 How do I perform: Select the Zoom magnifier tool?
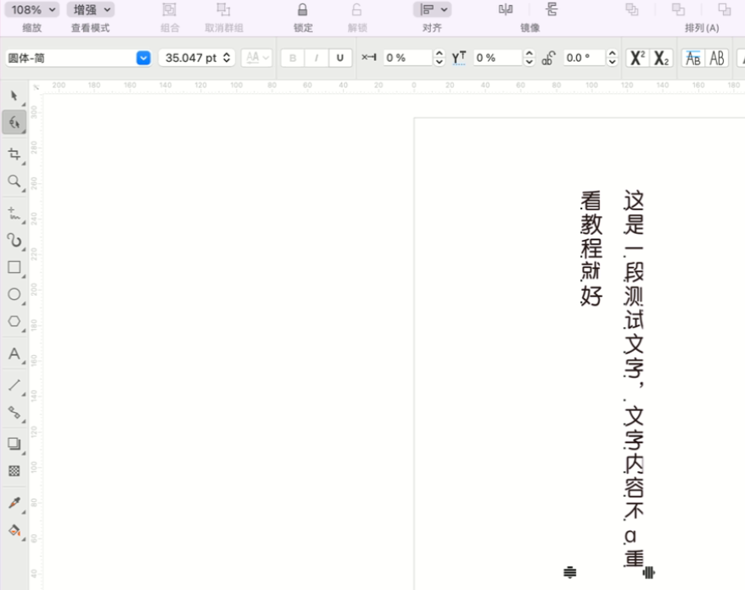coord(14,181)
